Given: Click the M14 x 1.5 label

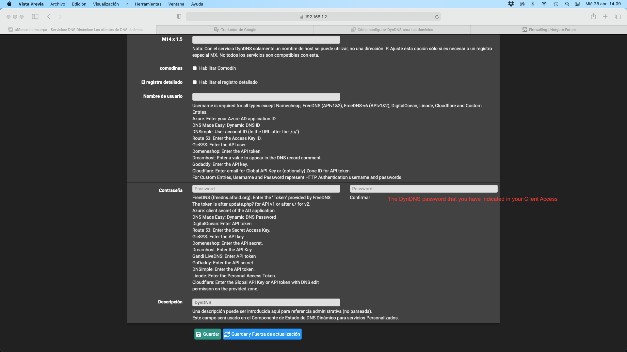Looking at the screenshot, I should 172,39.
